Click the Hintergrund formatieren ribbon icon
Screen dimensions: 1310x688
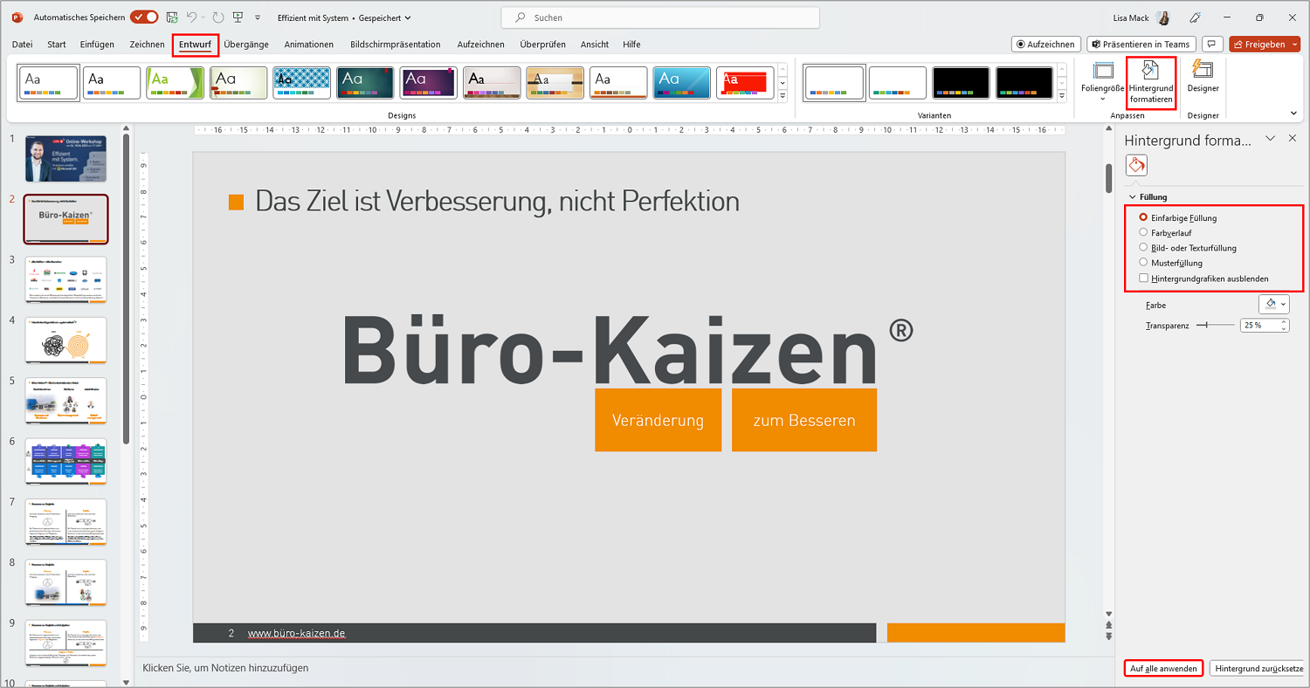1150,70
